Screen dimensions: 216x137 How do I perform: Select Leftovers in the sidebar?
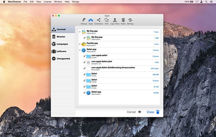click(x=63, y=51)
